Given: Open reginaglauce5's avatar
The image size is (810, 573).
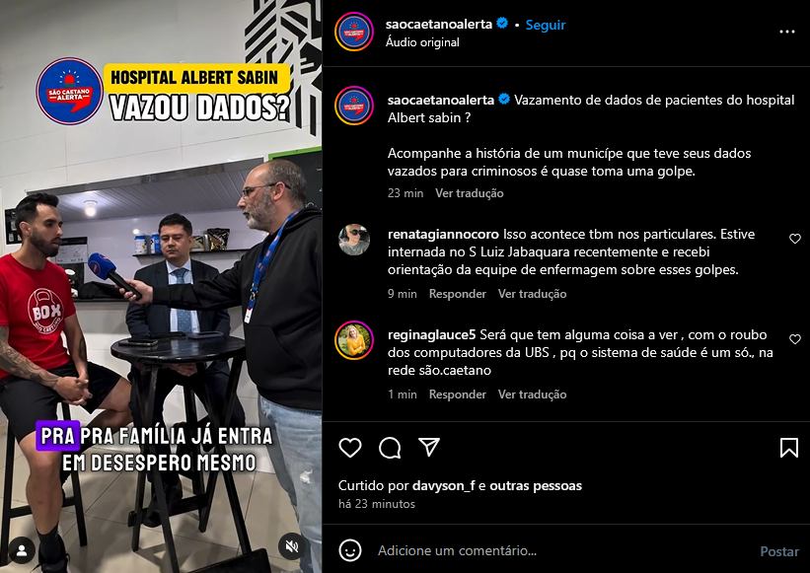Looking at the screenshot, I should coord(354,340).
